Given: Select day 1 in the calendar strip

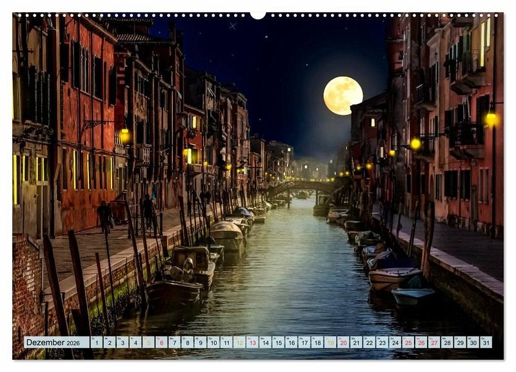Looking at the screenshot, I should [x=96, y=342].
